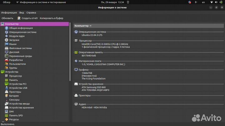Viewport: 225px width, 126px height.
Task: Select the Батарея sidebar entry
Action: (x=14, y=96)
